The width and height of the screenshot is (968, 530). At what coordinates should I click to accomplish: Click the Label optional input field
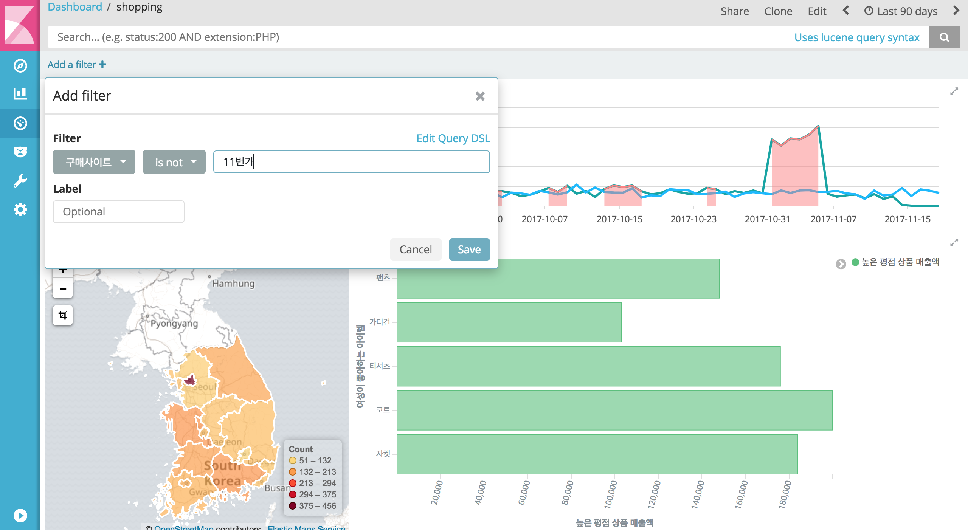pos(118,212)
